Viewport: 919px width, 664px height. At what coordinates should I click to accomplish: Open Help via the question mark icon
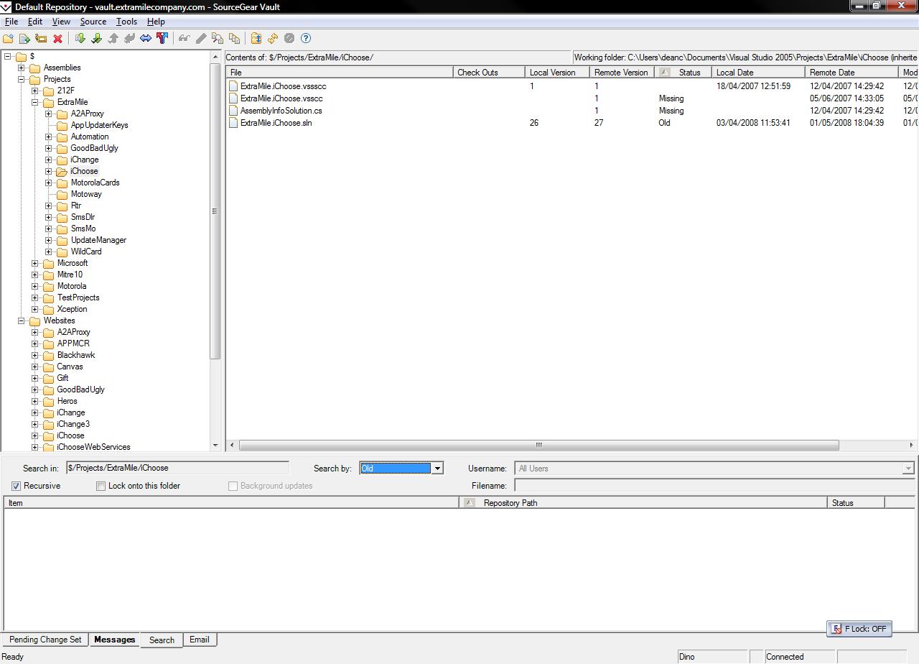point(306,38)
